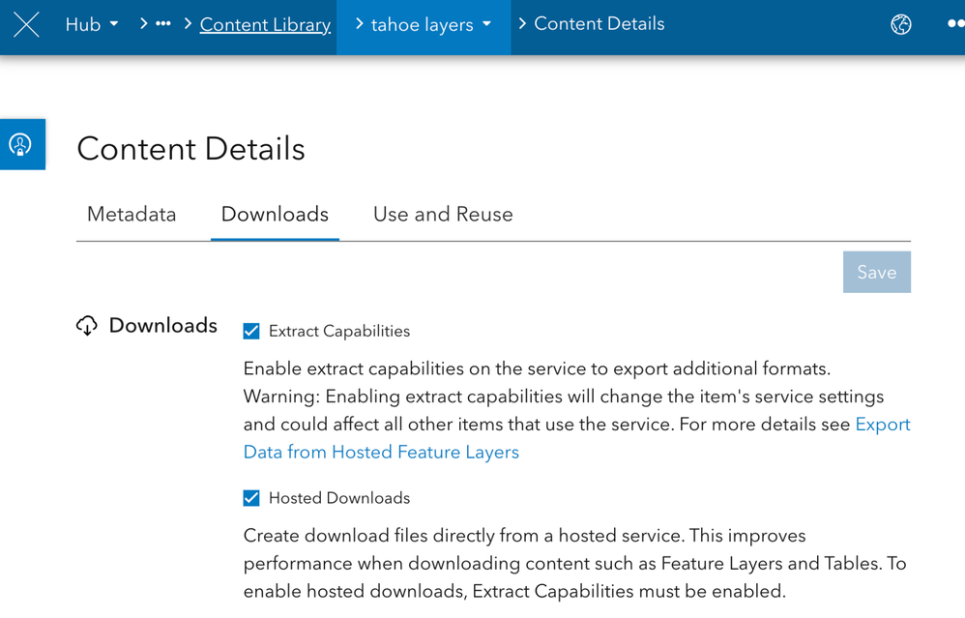This screenshot has width=965, height=618.
Task: Go to Content Library breadcrumb link
Action: 265,25
